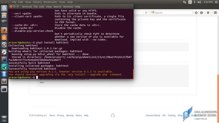Open the Files manager launcher icon
The height and width of the screenshot is (123, 219).
tap(4, 15)
